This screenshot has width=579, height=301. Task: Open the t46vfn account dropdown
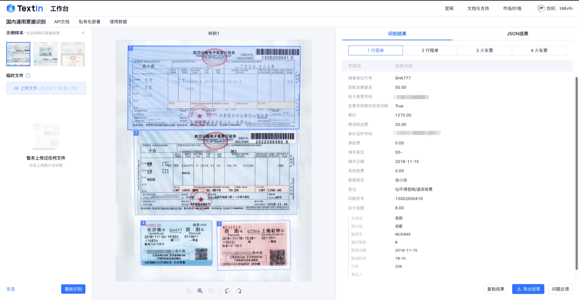tap(559, 8)
